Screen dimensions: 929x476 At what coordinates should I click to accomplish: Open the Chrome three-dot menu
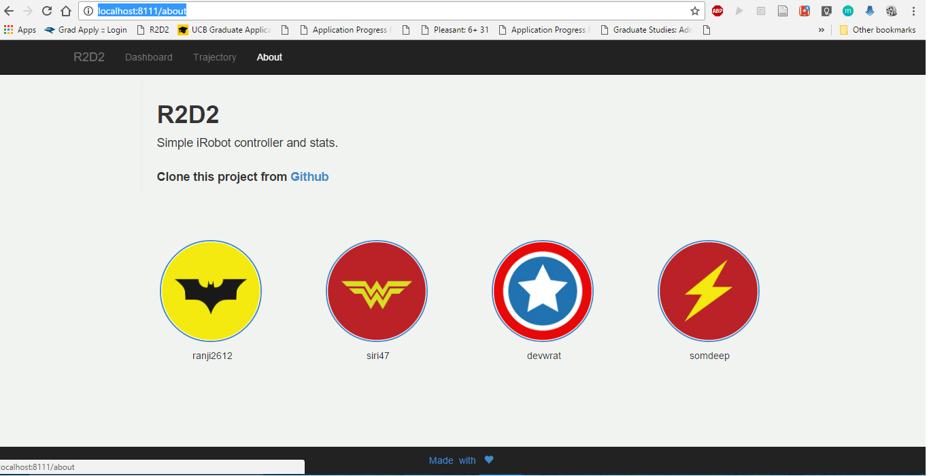(913, 11)
